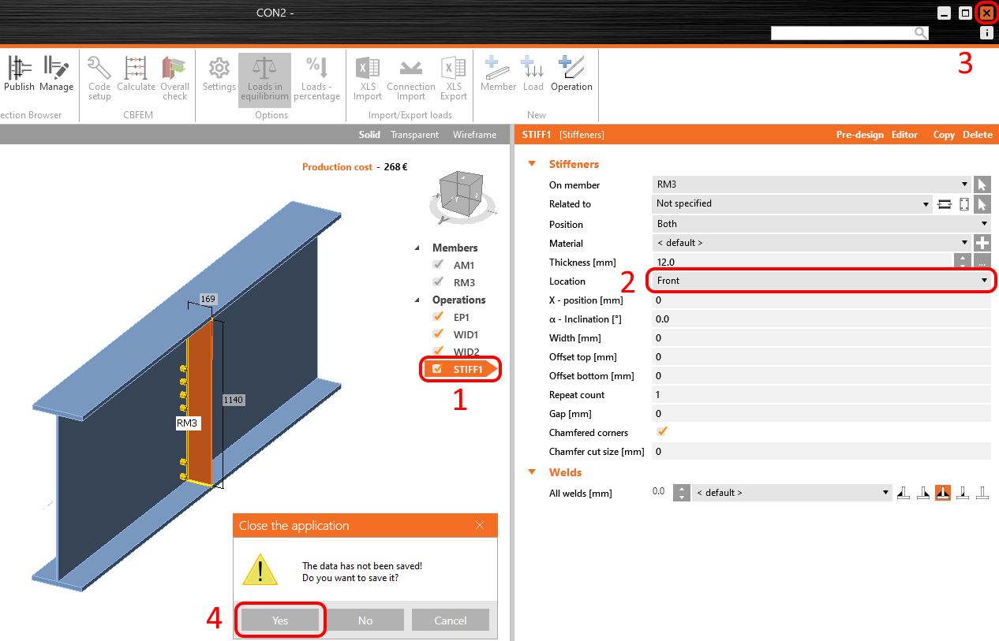Uncheck the Chamfered corners checkbox

click(x=663, y=432)
